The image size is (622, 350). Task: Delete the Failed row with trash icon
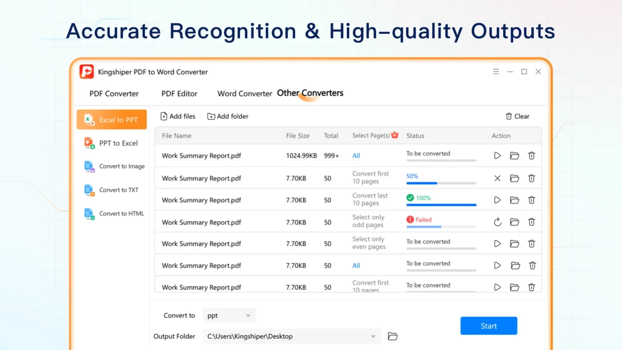click(532, 222)
